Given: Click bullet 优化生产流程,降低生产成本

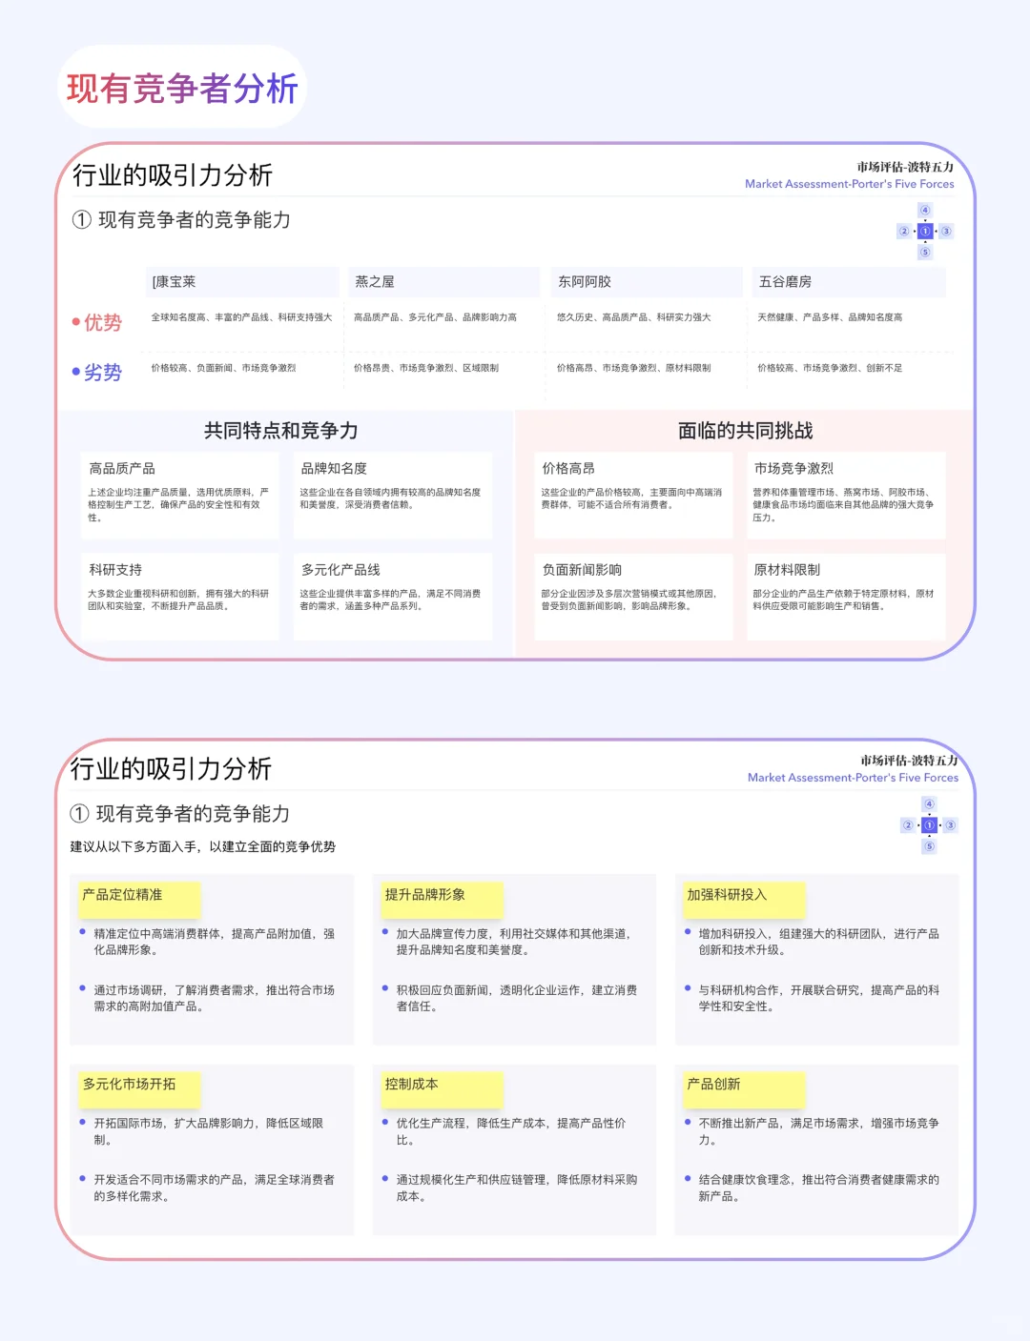Looking at the screenshot, I should coord(511,1131).
